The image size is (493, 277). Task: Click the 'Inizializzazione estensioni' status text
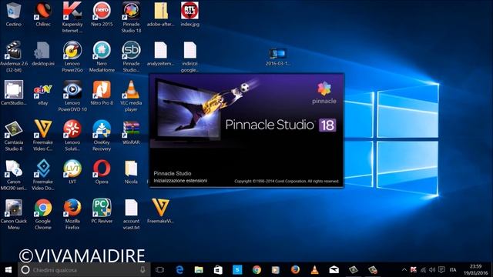[180, 181]
